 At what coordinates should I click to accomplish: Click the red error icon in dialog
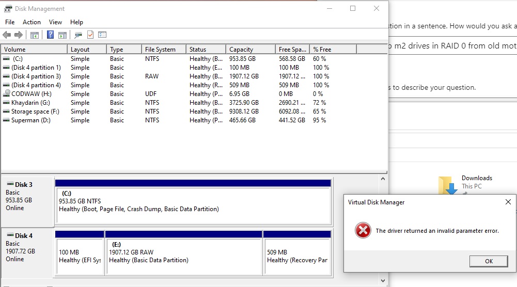point(363,230)
